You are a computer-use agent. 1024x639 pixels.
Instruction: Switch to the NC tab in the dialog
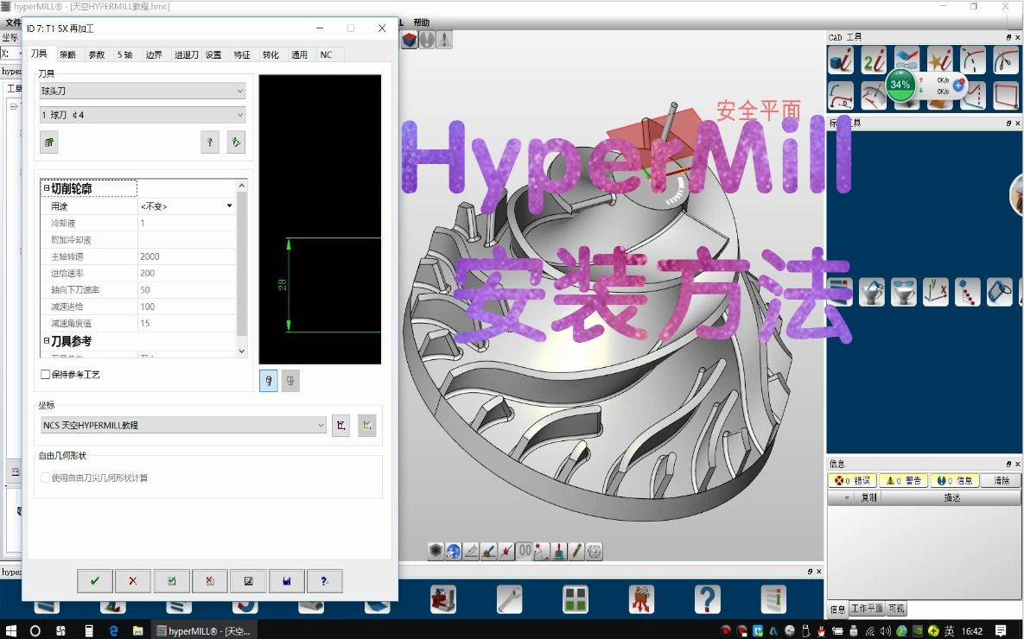[327, 54]
